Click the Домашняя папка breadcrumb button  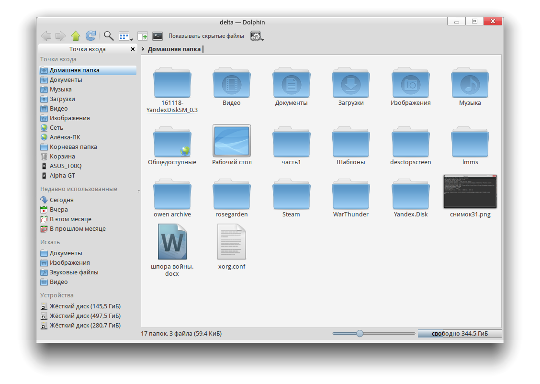coord(174,49)
